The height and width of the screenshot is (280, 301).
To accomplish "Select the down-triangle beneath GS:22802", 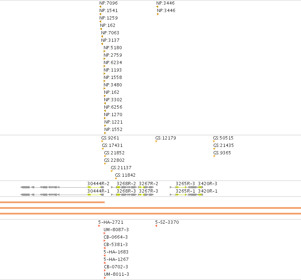I will pyautogui.click(x=105, y=164).
